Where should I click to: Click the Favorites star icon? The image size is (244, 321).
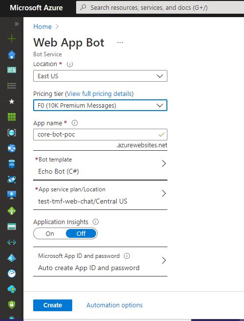click(12, 101)
